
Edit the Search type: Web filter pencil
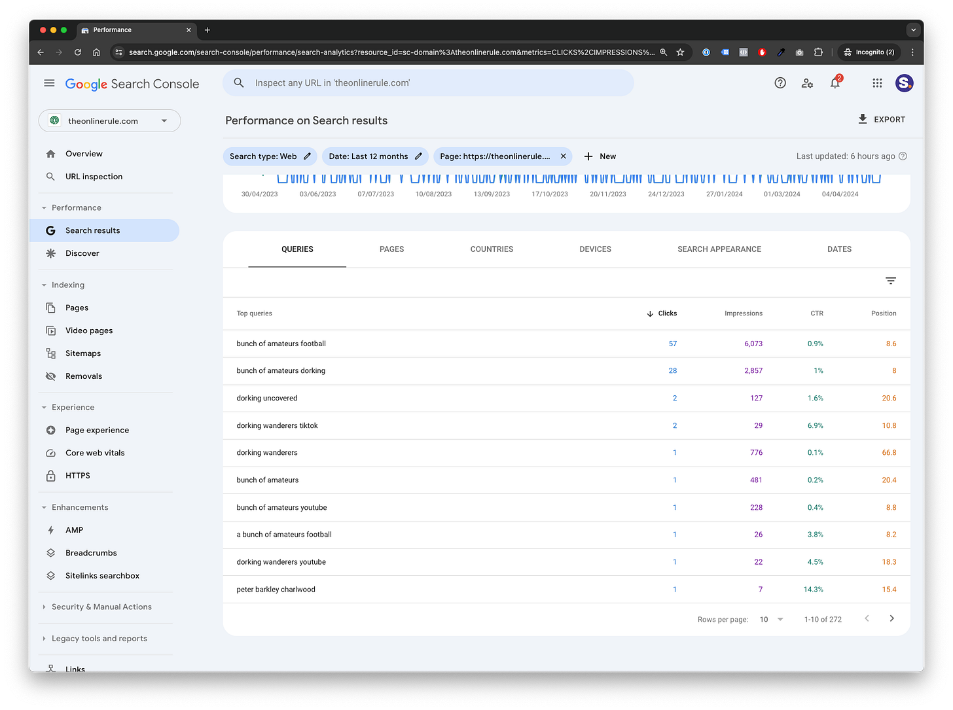(307, 156)
